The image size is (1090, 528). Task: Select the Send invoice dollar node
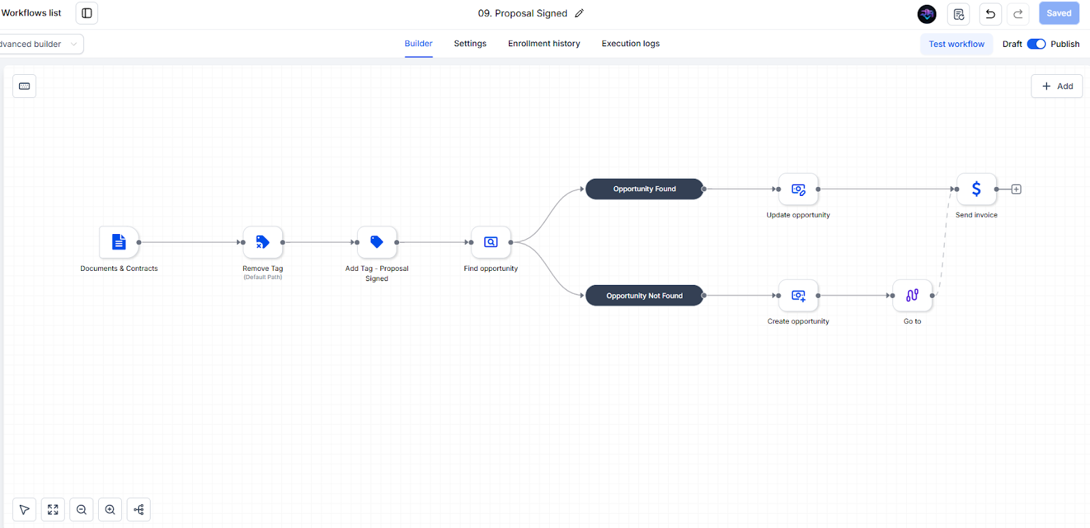[x=976, y=189]
